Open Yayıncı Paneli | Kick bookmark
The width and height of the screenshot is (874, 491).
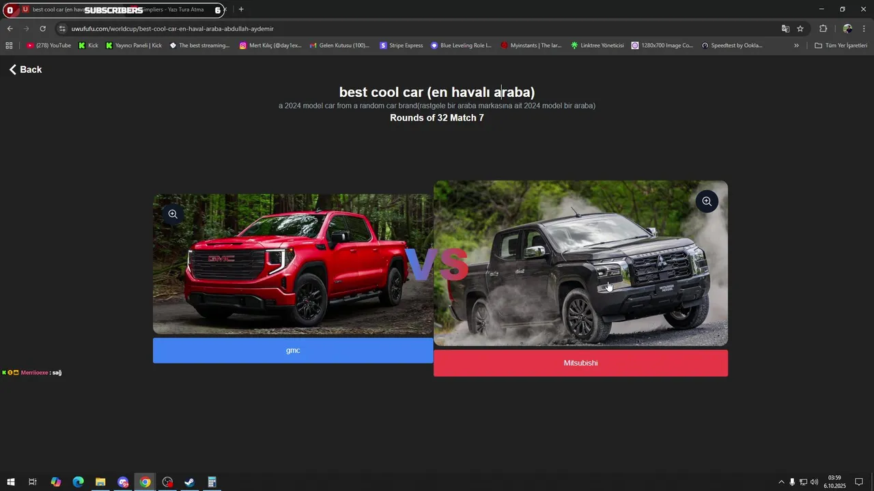click(x=134, y=46)
